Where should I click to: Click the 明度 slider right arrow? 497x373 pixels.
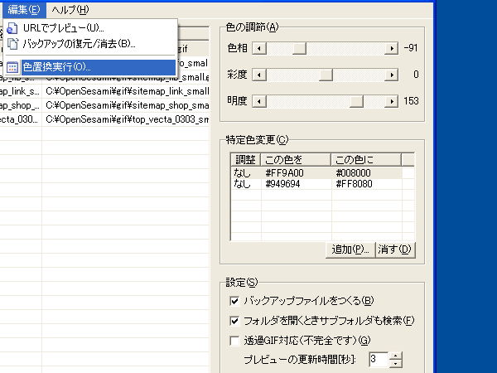click(x=392, y=101)
